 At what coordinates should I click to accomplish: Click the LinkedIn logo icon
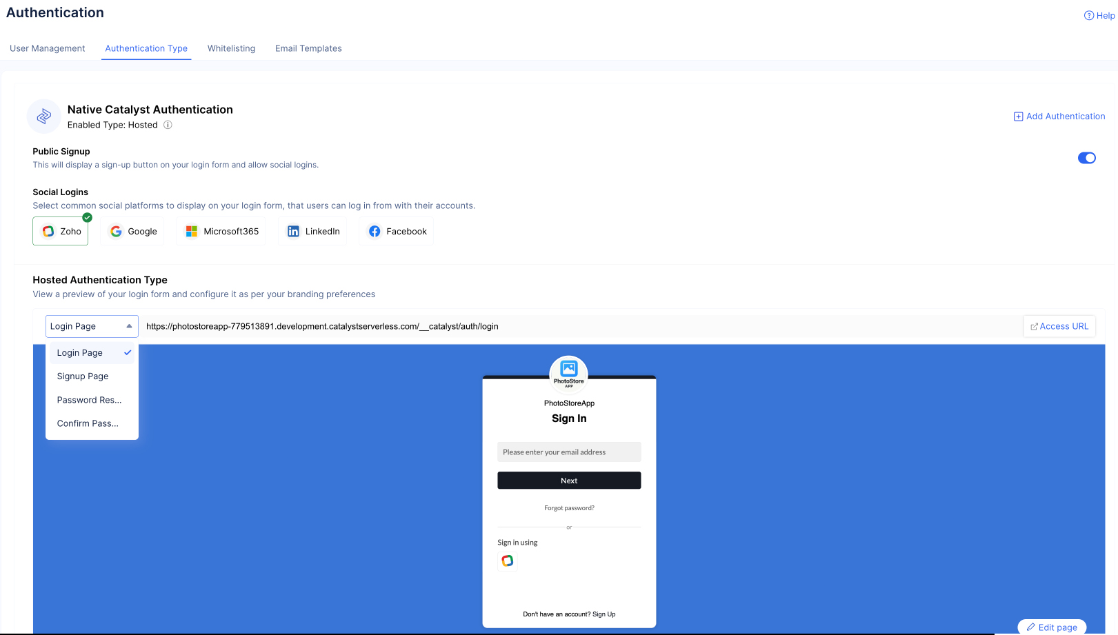[293, 232]
